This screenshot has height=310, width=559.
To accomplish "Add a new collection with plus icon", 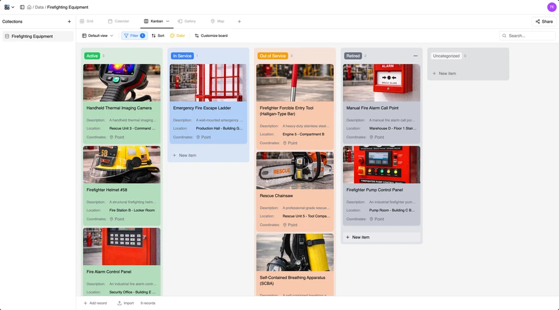I will pyautogui.click(x=69, y=22).
